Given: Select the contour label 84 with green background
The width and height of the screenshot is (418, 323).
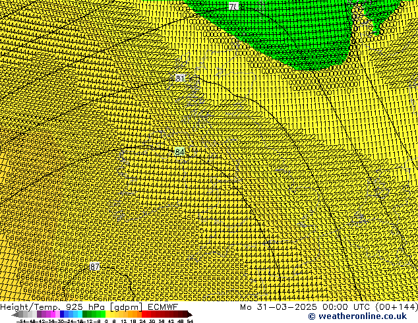Looking at the screenshot, I should pos(180,152).
